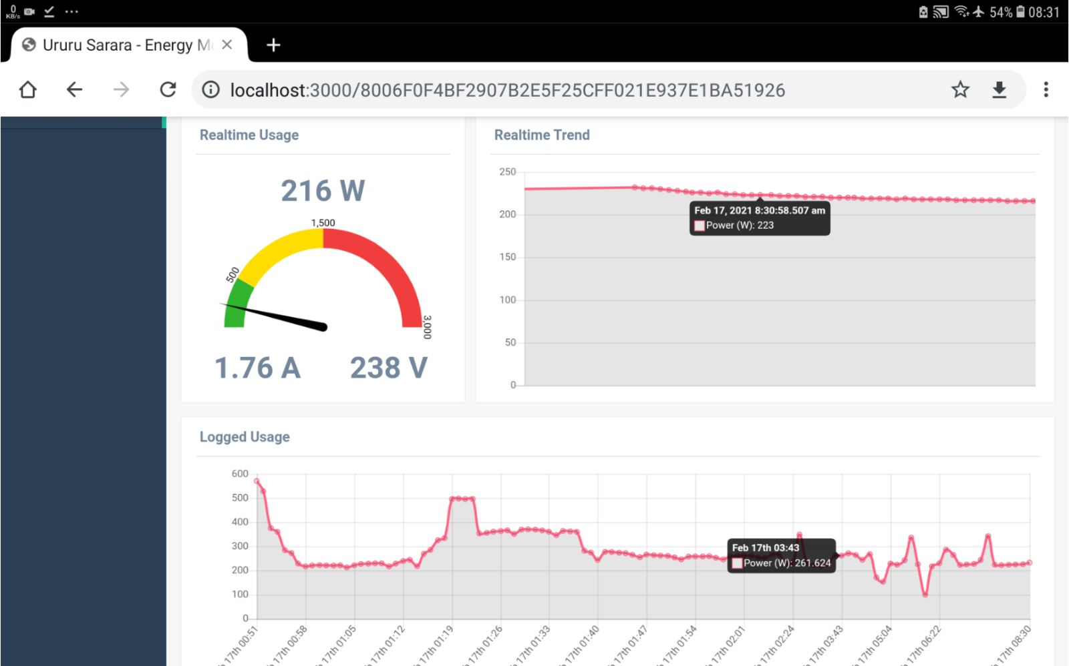
Task: Click the Realtime Trend panel title
Action: (x=542, y=135)
